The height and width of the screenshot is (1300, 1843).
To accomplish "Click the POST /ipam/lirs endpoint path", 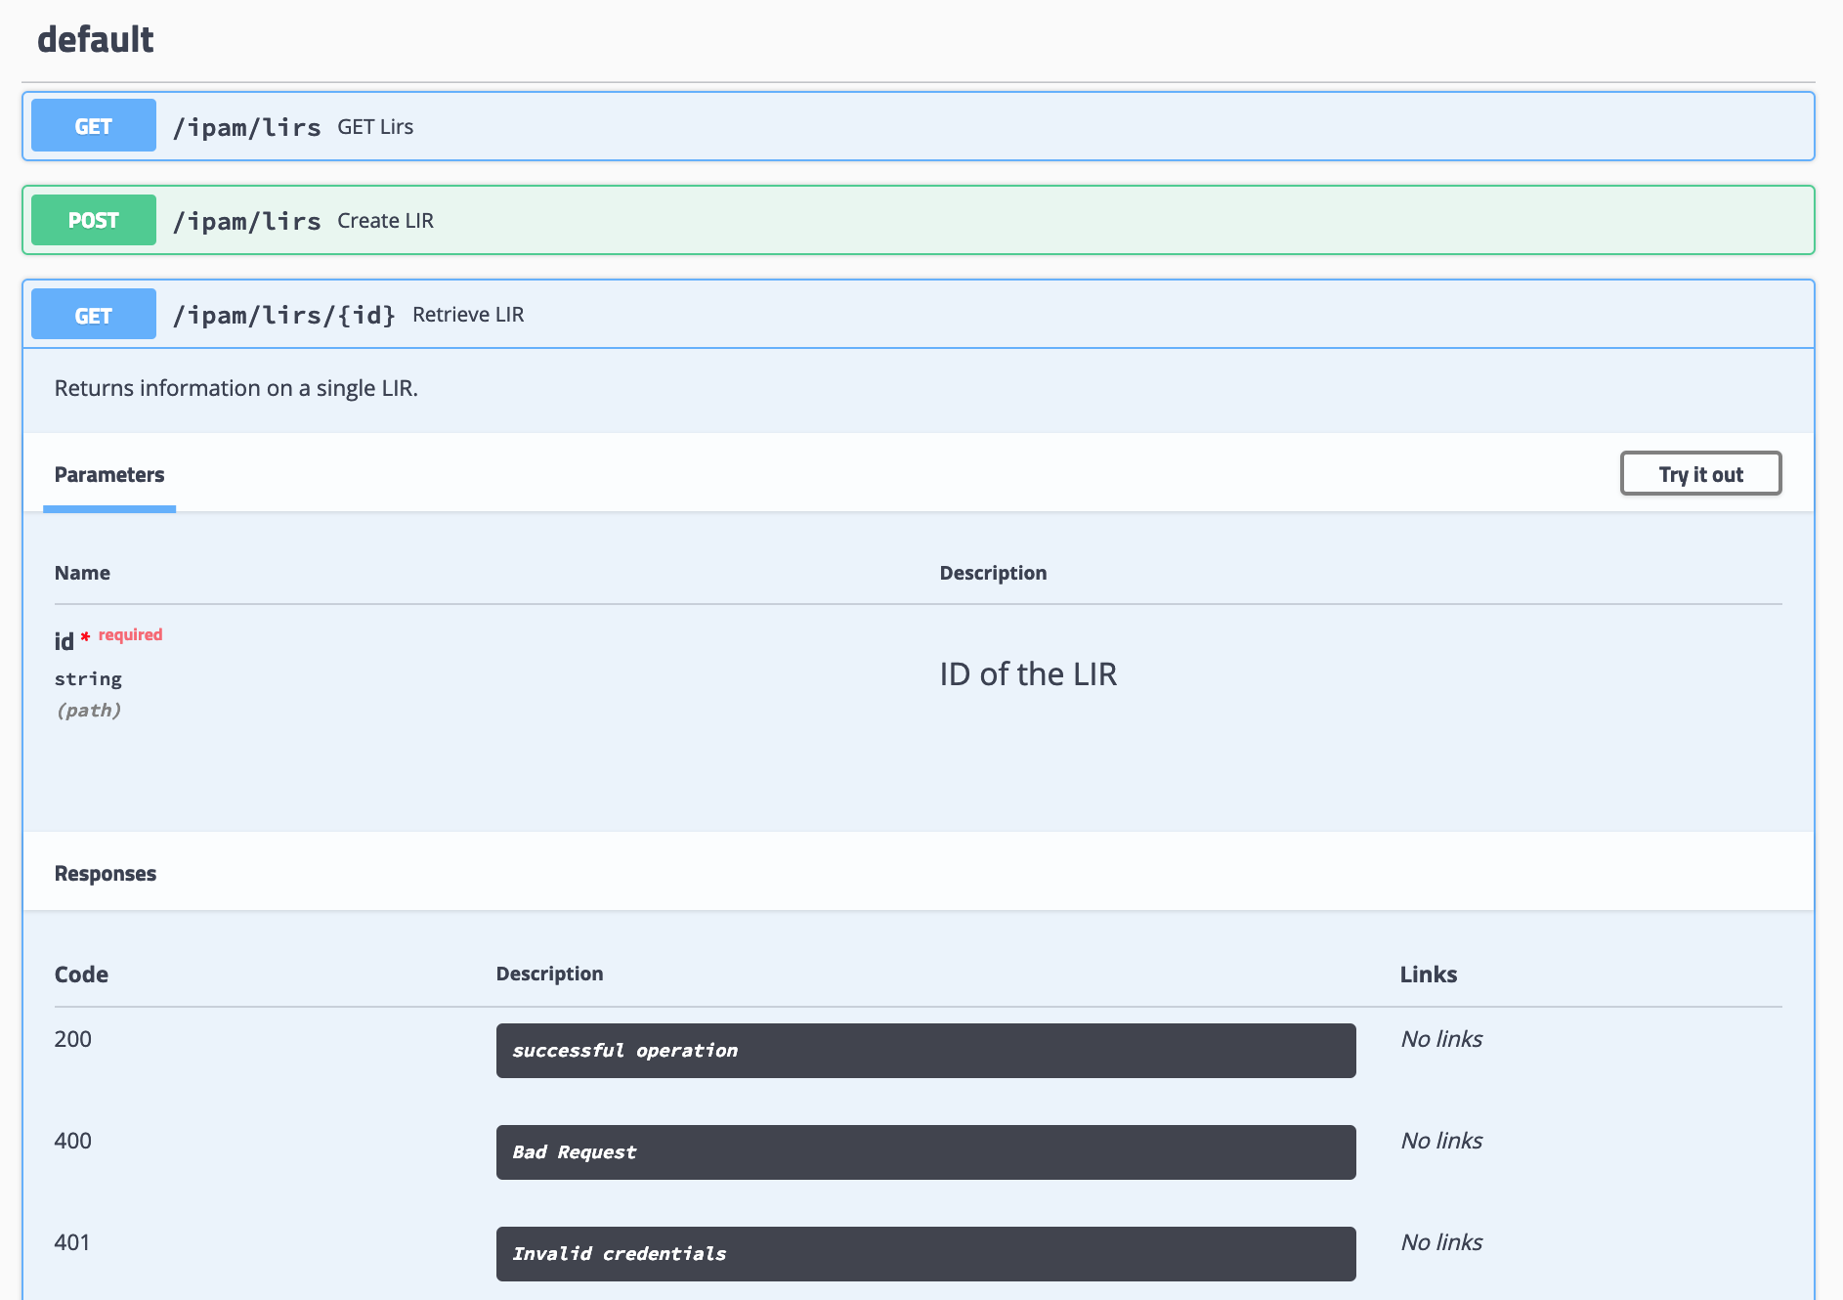I will coord(247,221).
